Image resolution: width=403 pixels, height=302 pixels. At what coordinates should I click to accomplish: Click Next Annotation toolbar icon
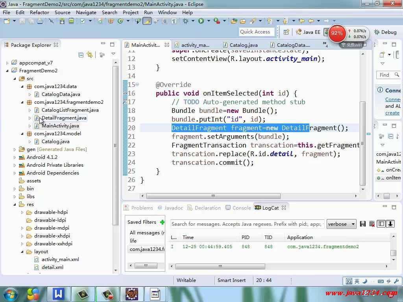[269, 21]
